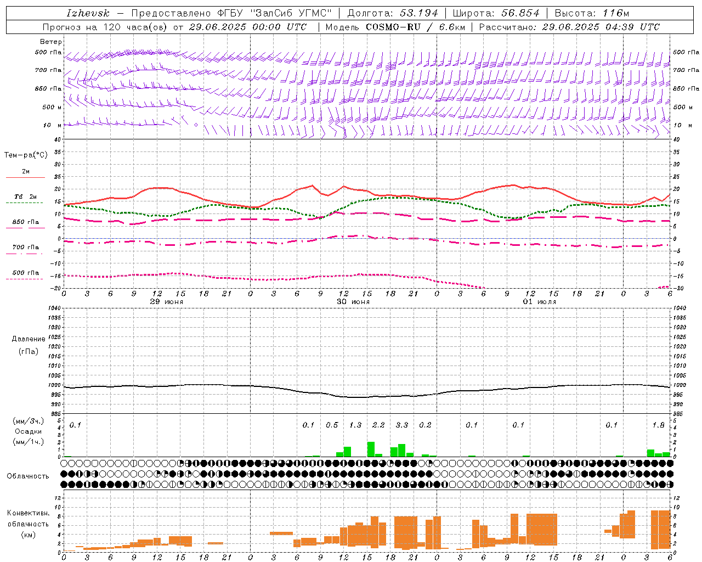Click the '1.8' precipitation value
Image resolution: width=702 pixels, height=562 pixels.
658,425
